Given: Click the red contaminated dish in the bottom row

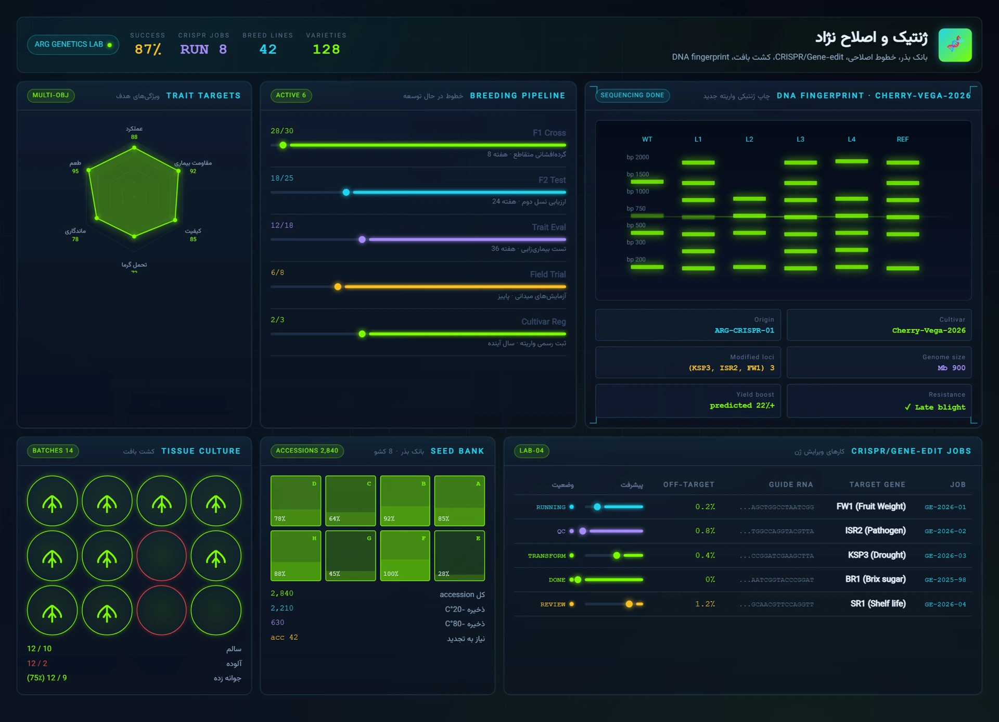Looking at the screenshot, I should [x=161, y=611].
